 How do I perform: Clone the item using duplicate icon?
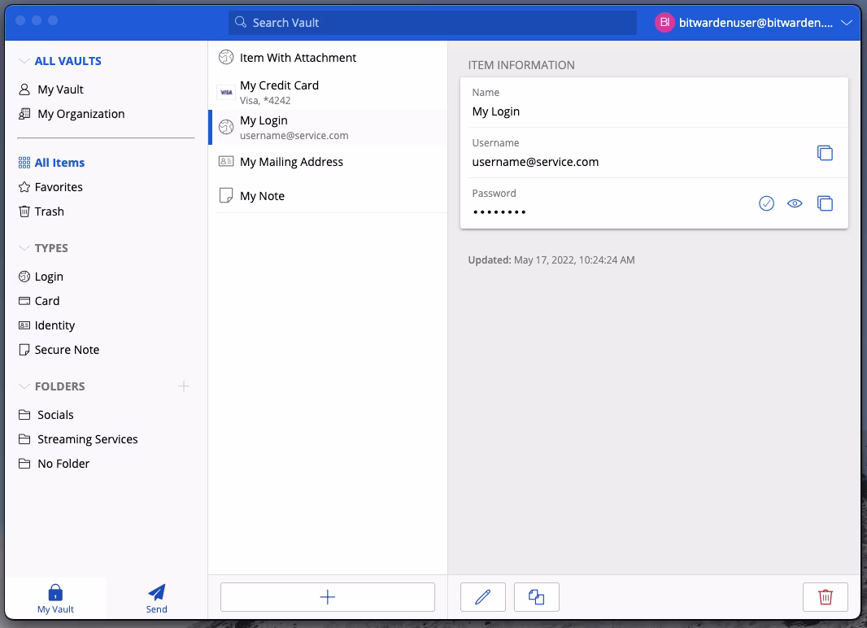click(x=537, y=597)
